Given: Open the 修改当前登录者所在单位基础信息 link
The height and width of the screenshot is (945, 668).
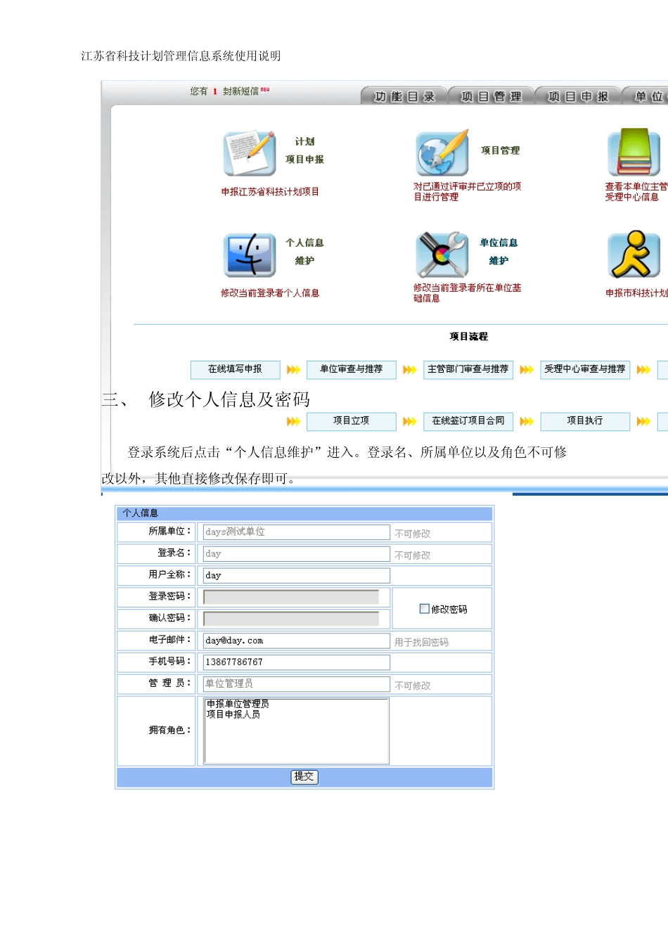Looking at the screenshot, I should coord(467,292).
